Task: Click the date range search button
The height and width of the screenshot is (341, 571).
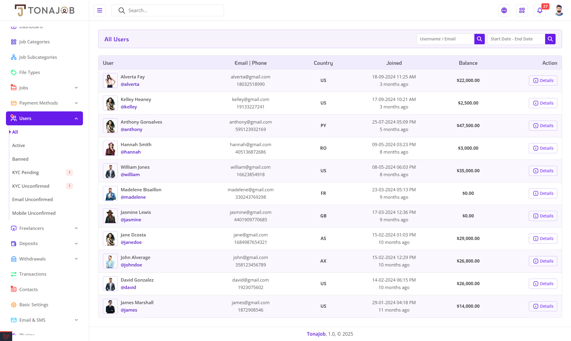Action: coord(550,39)
